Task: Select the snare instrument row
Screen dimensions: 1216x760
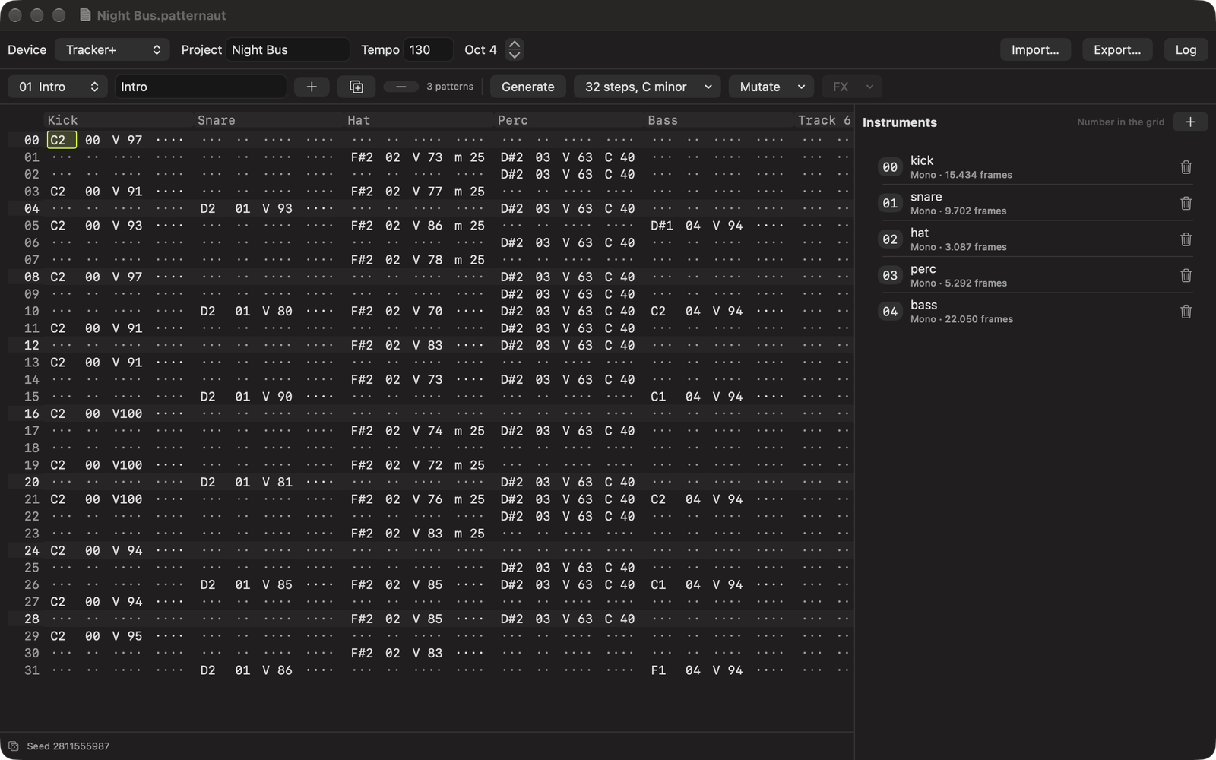Action: [1035, 203]
